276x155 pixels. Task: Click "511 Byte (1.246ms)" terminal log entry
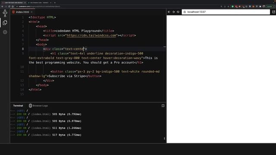tap(67, 128)
